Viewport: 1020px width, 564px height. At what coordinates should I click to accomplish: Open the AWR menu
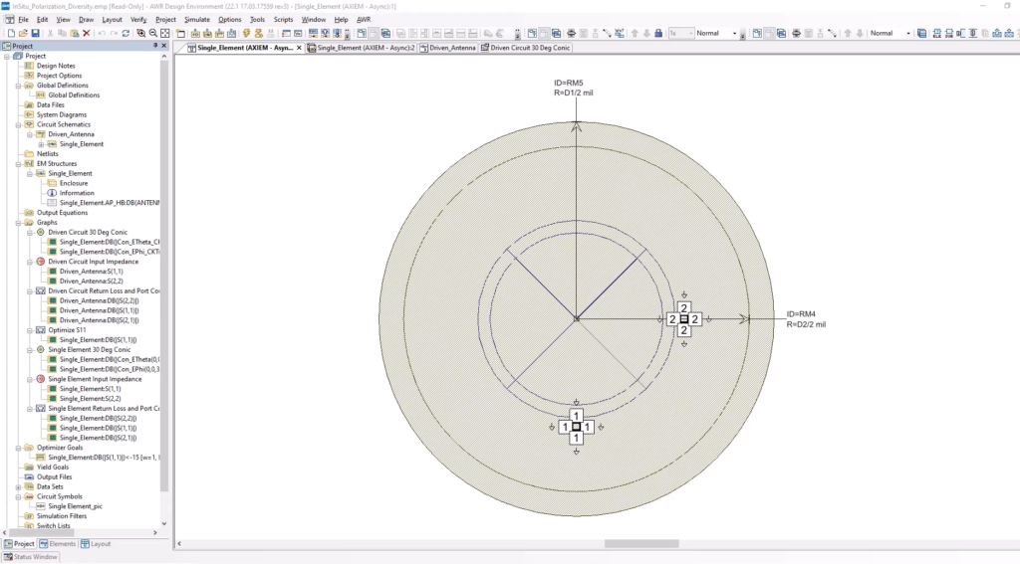click(364, 20)
